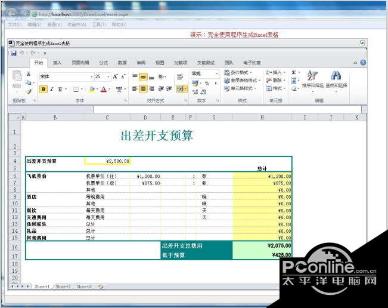388x308 pixels.
Task: Switch to the 视图 ribbon tab
Action: coord(160,63)
